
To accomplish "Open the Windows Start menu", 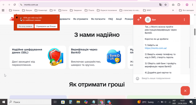I will coord(4,102).
